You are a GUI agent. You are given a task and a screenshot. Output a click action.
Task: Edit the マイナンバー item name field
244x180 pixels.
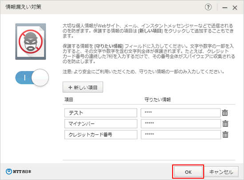(101, 124)
